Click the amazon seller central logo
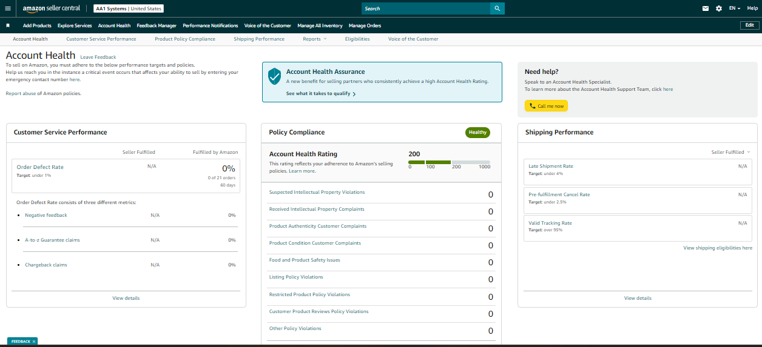This screenshot has width=762, height=347. pyautogui.click(x=52, y=8)
